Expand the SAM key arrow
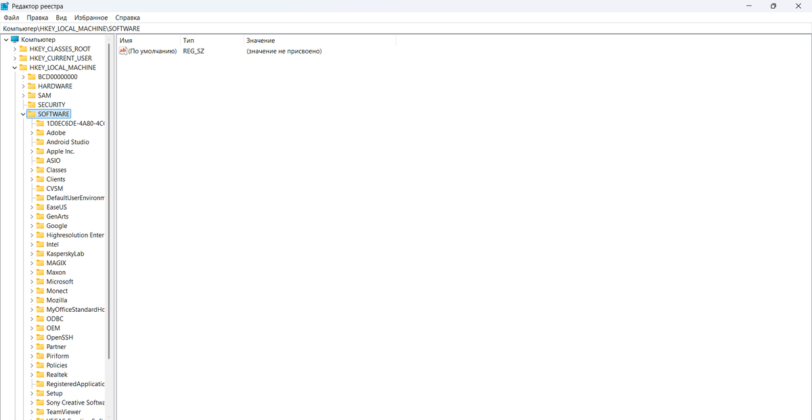This screenshot has height=420, width=812. coord(23,95)
